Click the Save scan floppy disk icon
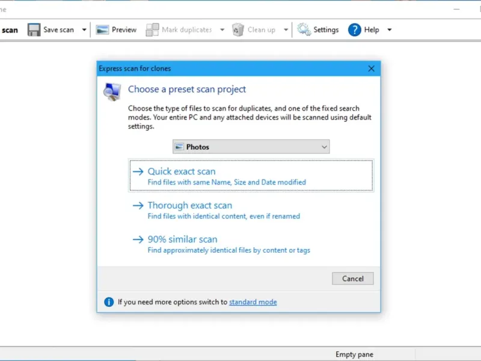Screen dimensions: 481x361 pyautogui.click(x=34, y=29)
